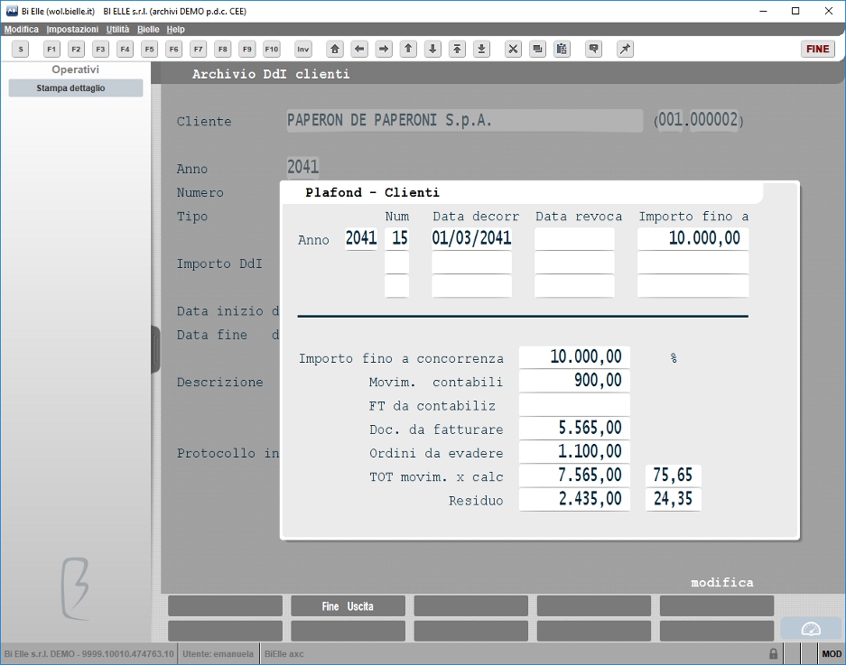
Task: Click the F10 function key button
Action: pos(272,49)
